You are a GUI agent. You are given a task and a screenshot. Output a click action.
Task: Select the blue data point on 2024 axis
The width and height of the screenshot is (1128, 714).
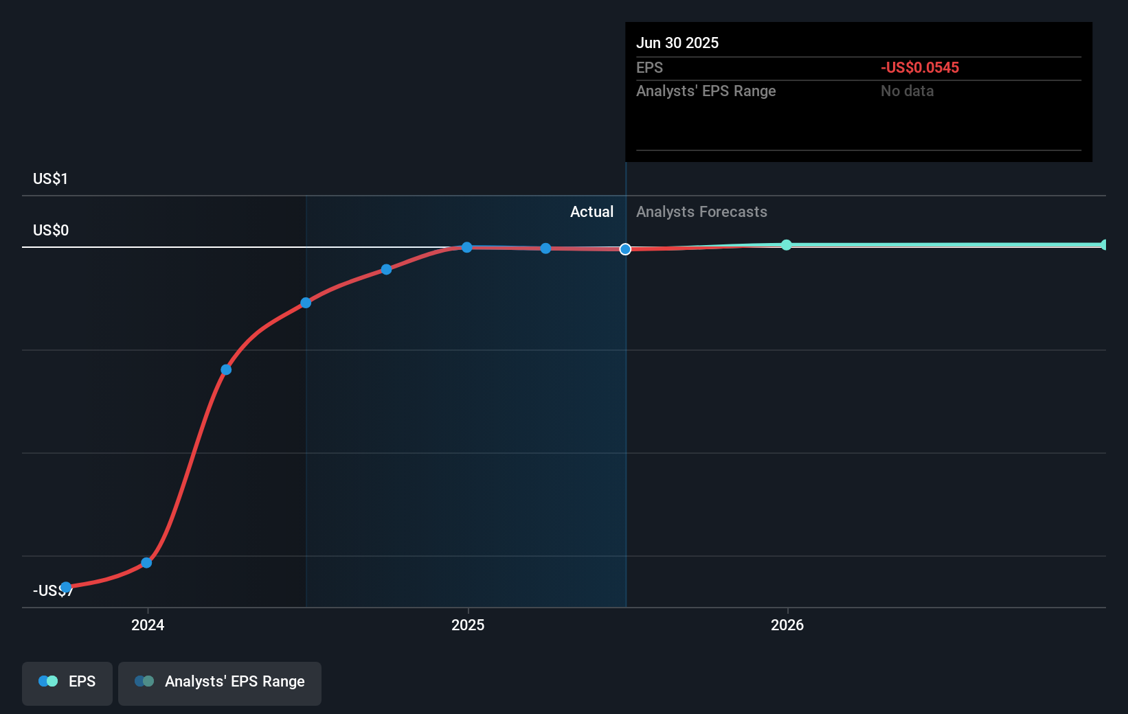146,562
